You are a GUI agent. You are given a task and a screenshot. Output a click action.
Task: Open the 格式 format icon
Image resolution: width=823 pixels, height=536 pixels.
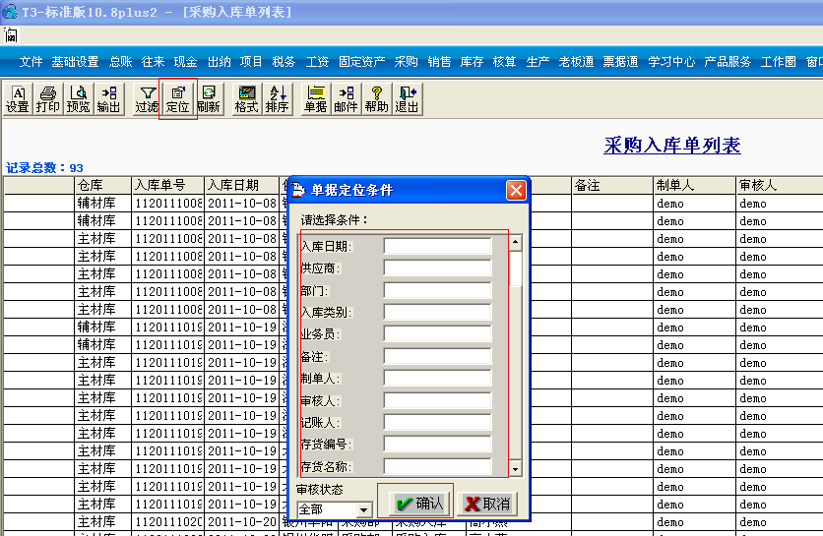point(247,99)
